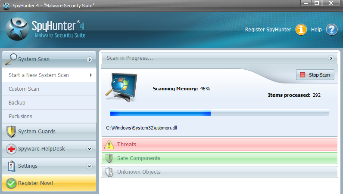The width and height of the screenshot is (343, 194).
Task: Click the gray shield Unknown Objects icon
Action: [109, 172]
